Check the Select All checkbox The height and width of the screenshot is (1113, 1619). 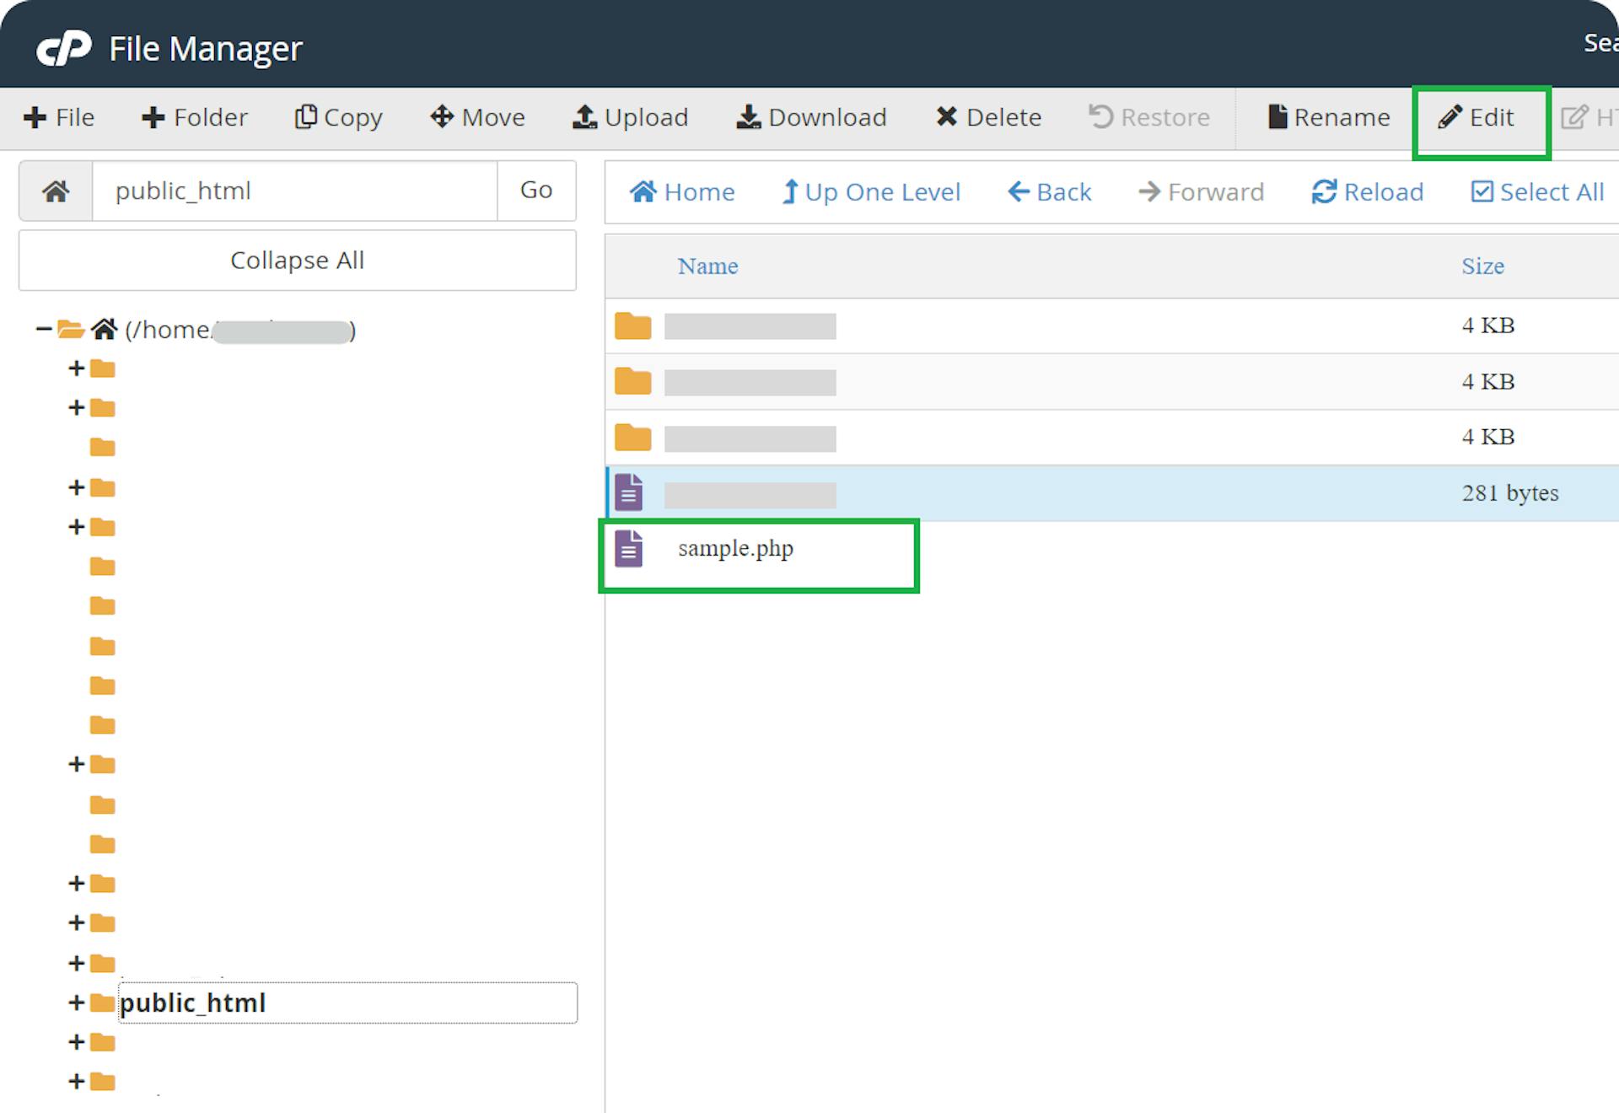(x=1482, y=192)
